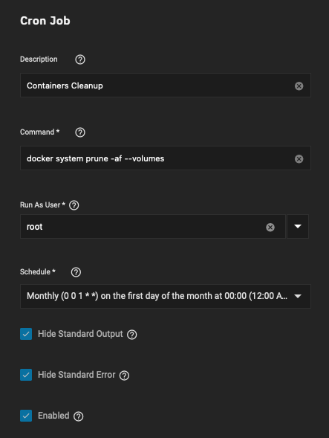
Task: Clear the Description field text
Action: click(x=299, y=86)
